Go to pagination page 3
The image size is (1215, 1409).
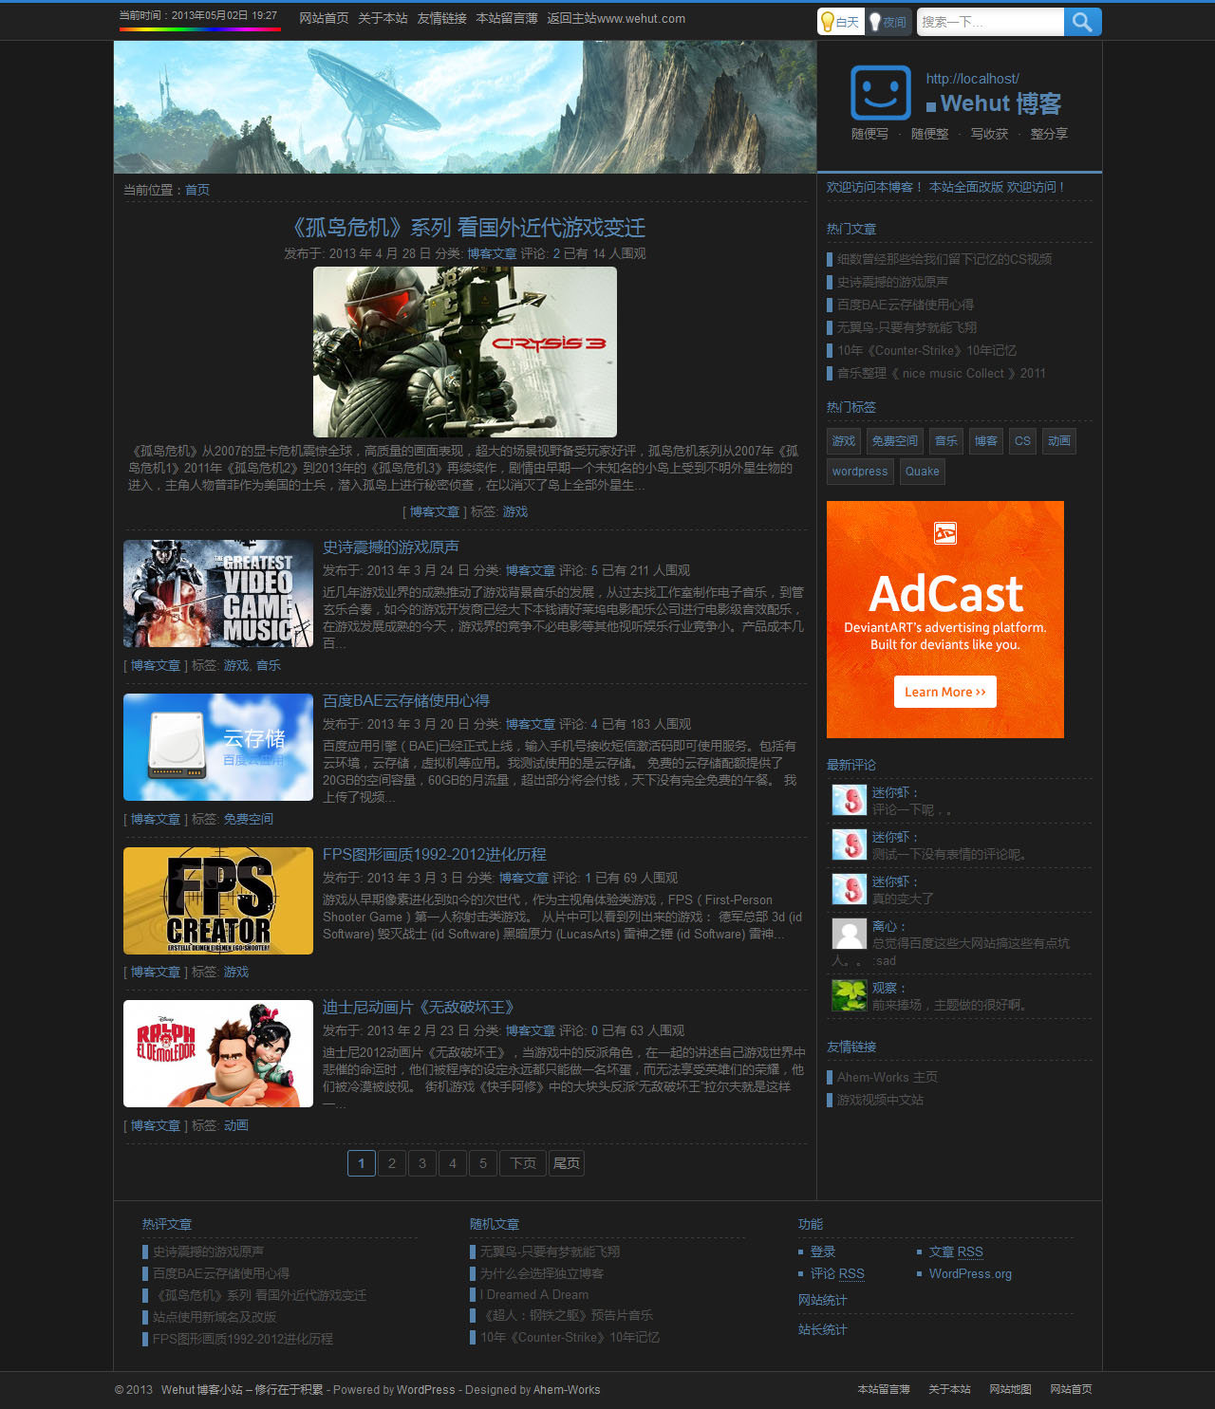click(x=422, y=1163)
